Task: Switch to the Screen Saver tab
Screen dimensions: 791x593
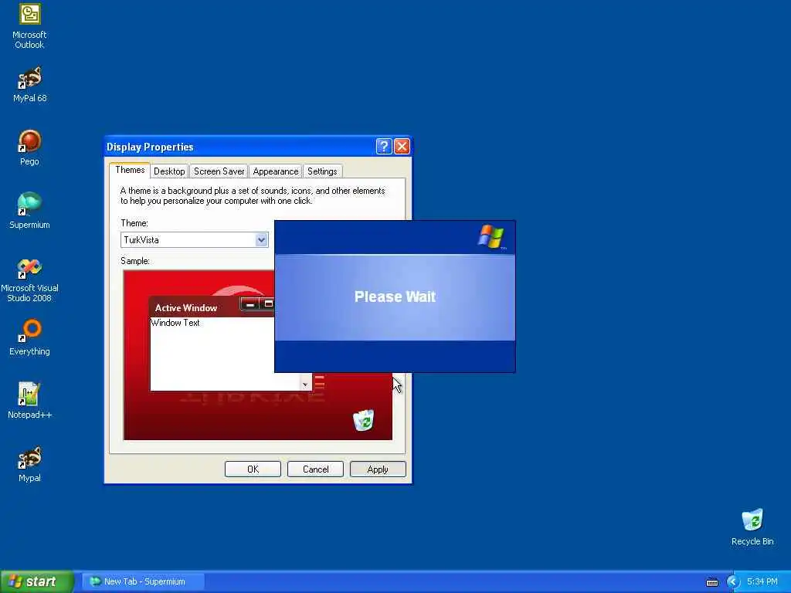Action: coord(219,171)
